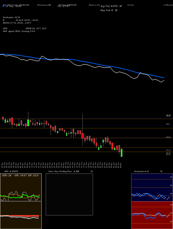Click the 'MACD: 27.76, 29.25, -1.49' line

coord(17,23)
